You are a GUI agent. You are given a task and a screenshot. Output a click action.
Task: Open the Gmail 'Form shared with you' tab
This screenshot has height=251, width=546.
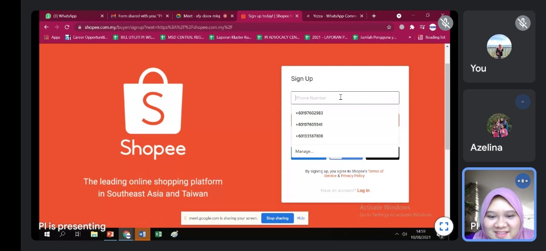coord(140,16)
